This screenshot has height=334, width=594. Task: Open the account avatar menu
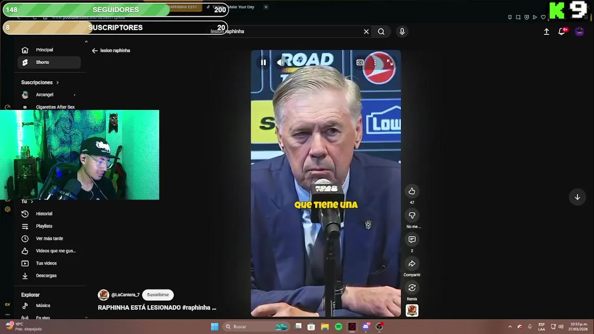[579, 32]
